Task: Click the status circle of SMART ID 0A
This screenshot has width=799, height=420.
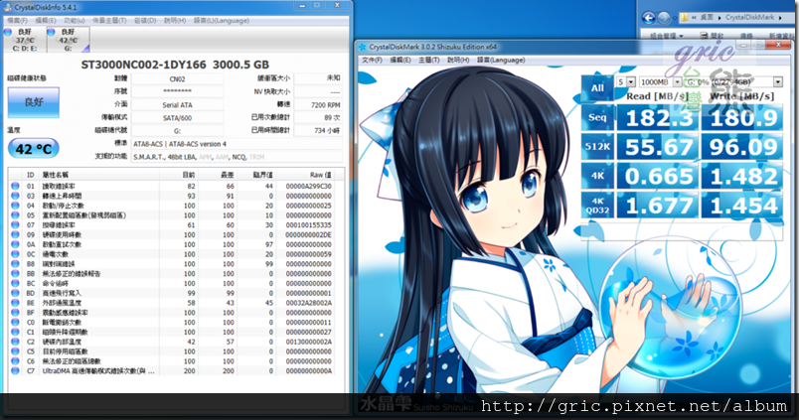Action: [15, 244]
